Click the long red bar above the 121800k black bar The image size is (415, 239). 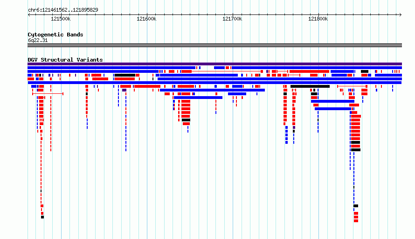coord(310,71)
